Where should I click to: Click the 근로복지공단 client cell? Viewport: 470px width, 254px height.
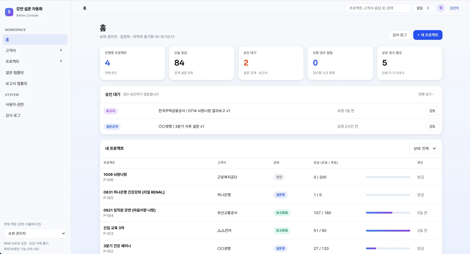coord(227,177)
